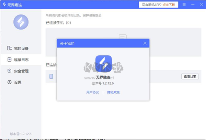Click 没有手机APP?点击下载 button
Image resolution: width=206 pixels, height=140 pixels.
[158, 5]
